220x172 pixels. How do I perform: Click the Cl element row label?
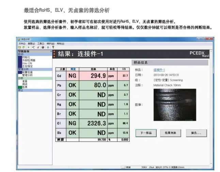pos(61,123)
